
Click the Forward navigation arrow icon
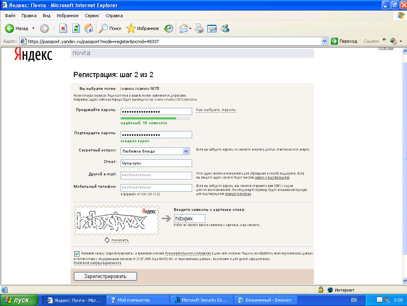click(x=44, y=28)
